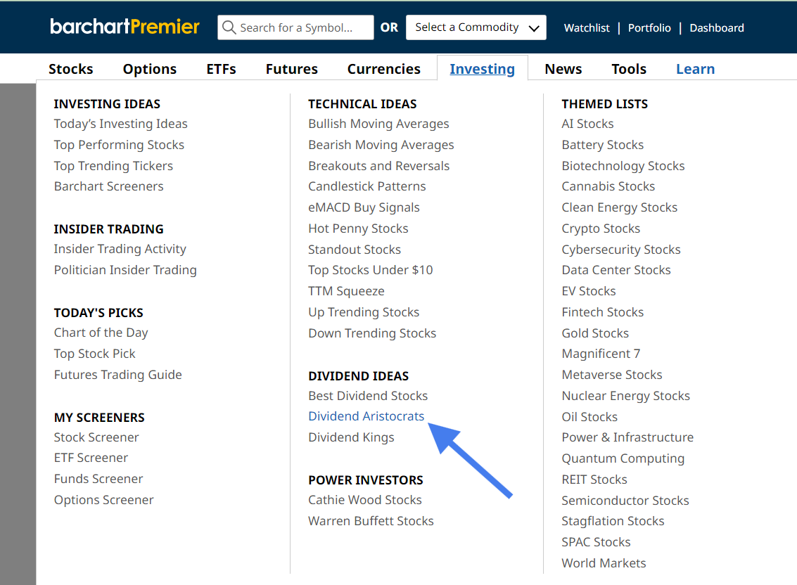Open EV Stocks list
The height and width of the screenshot is (585, 797).
[589, 291]
